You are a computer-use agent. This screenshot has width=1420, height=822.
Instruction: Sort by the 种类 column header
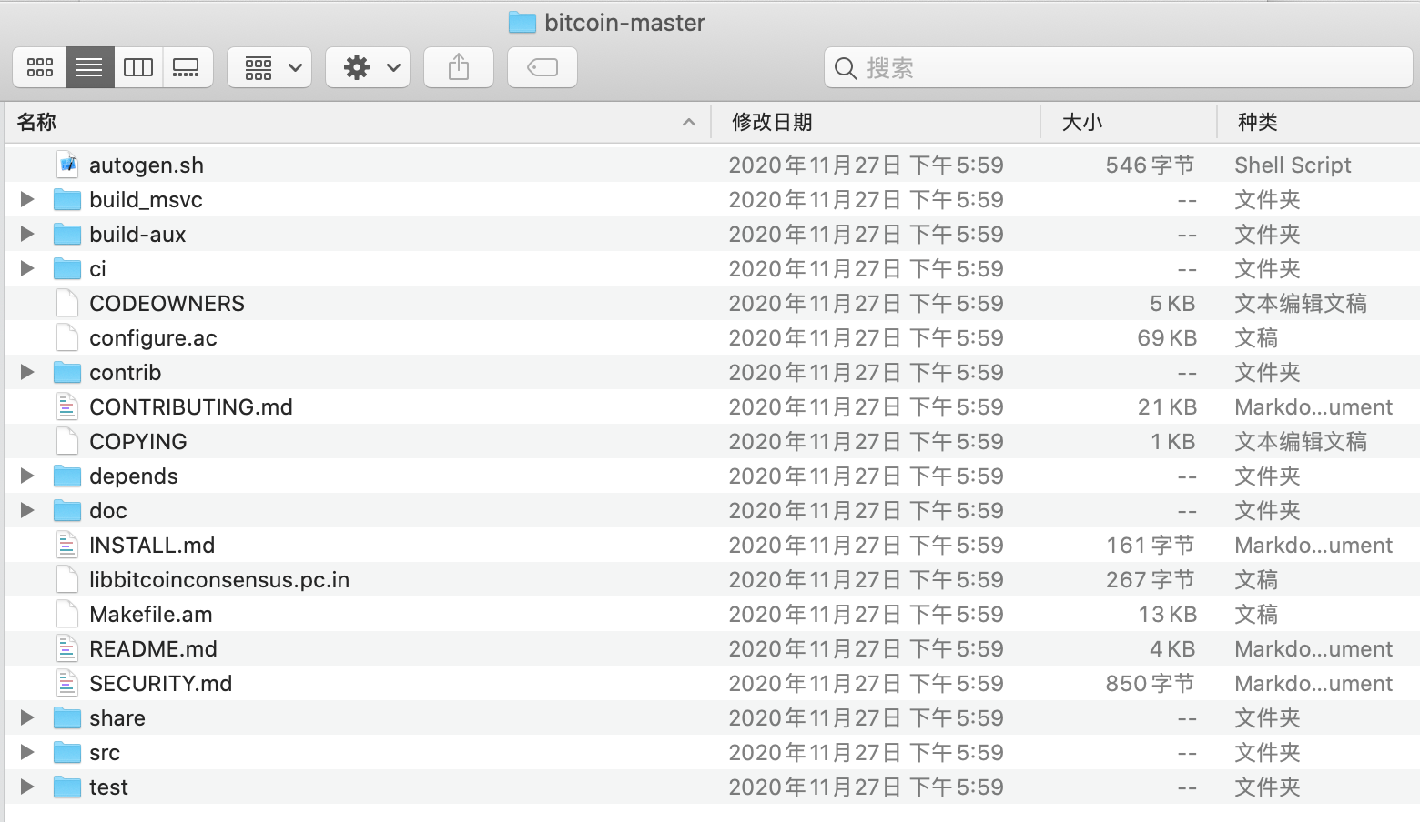(x=1319, y=122)
